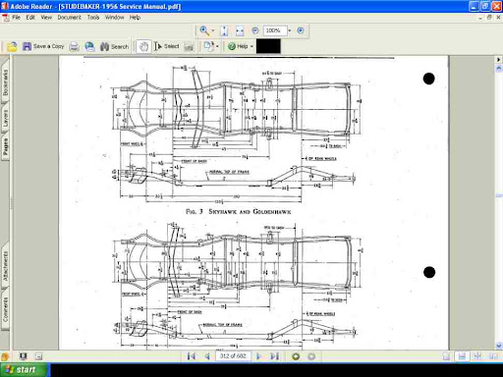Go to the next page arrow
Image resolution: width=503 pixels, height=377 pixels.
(258, 356)
